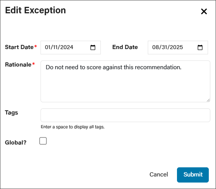The width and height of the screenshot is (216, 189).
Task: Select the month 08 in End Date
Action: click(155, 47)
